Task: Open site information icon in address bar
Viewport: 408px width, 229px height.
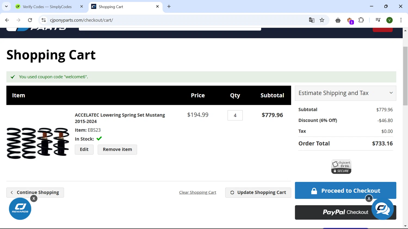Action: coord(44,20)
